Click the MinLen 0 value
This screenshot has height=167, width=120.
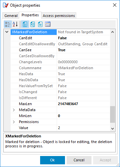pos(59,116)
